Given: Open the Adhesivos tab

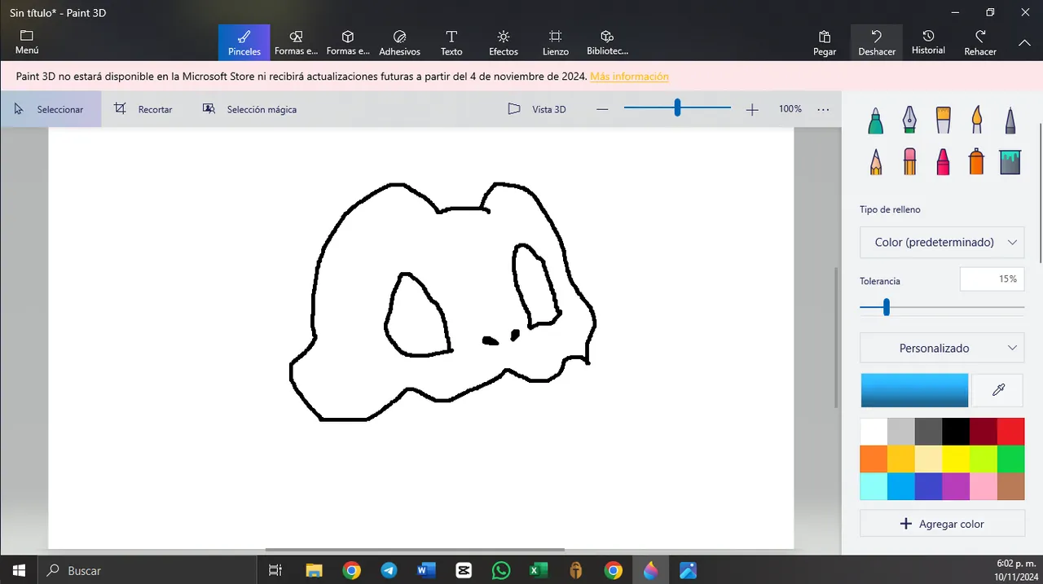Looking at the screenshot, I should [399, 42].
